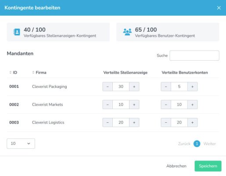Focus the Suche search field
The width and height of the screenshot is (226, 176).
pyautogui.click(x=194, y=55)
